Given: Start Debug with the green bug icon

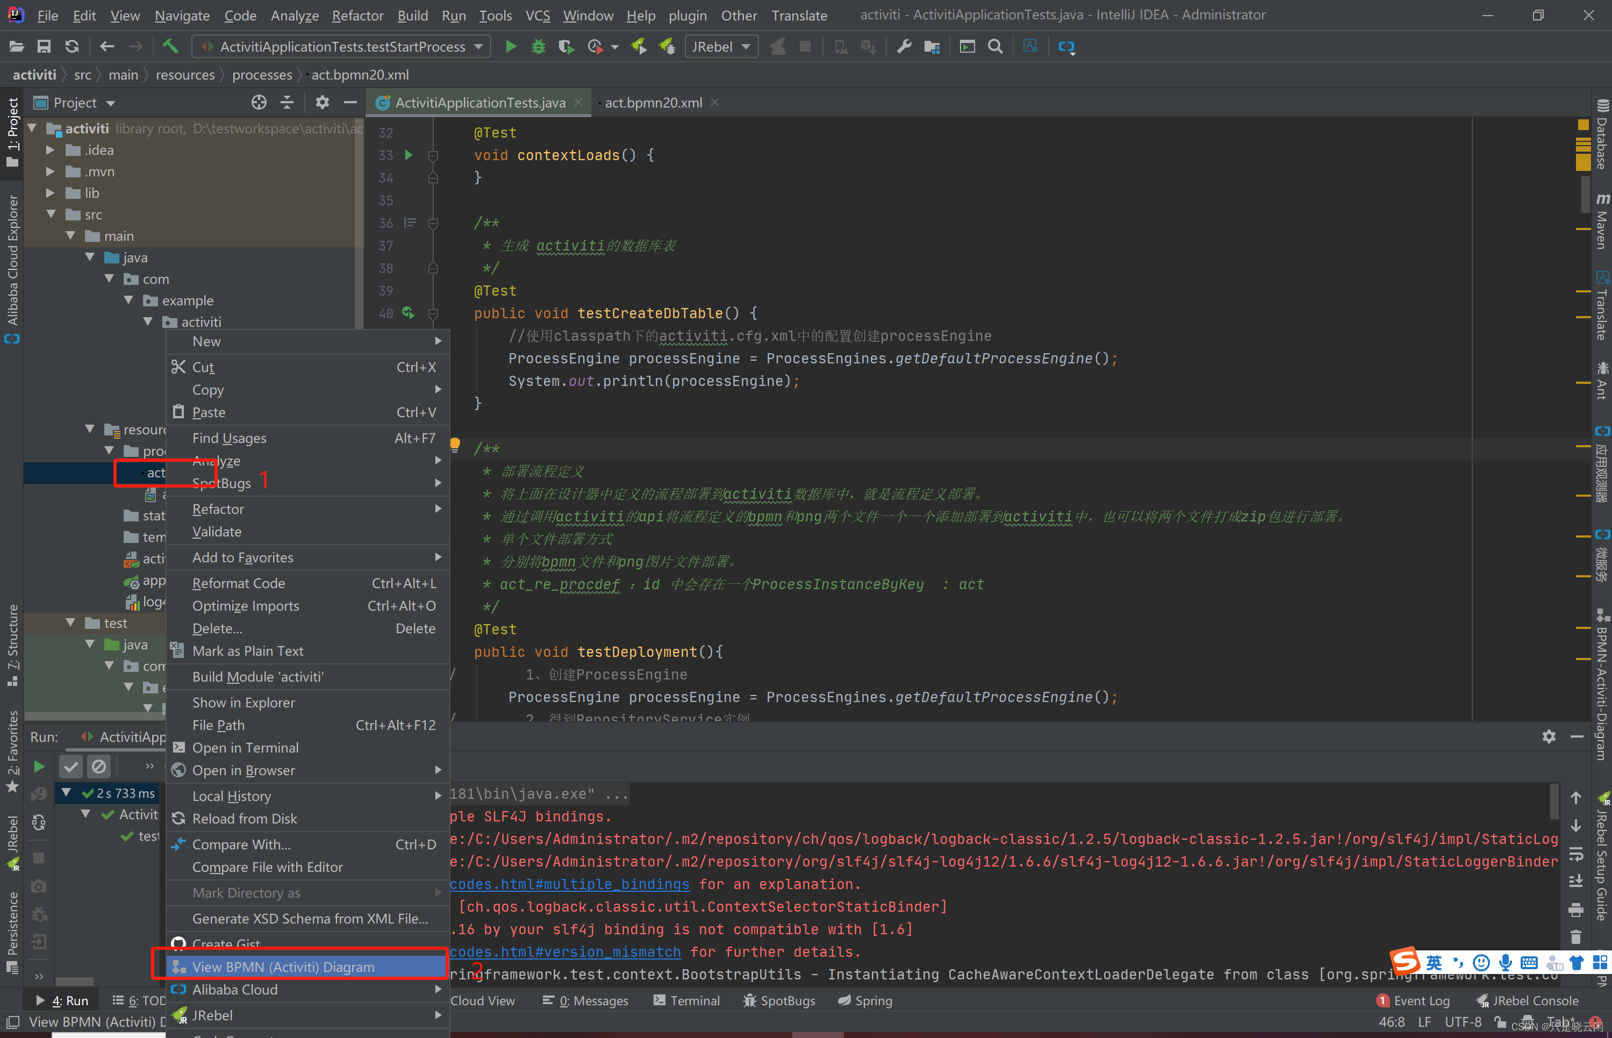Looking at the screenshot, I should [x=539, y=47].
